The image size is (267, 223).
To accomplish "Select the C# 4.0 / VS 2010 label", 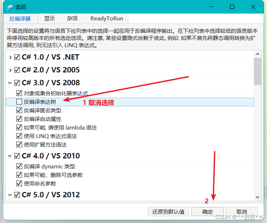I will coord(51,156).
